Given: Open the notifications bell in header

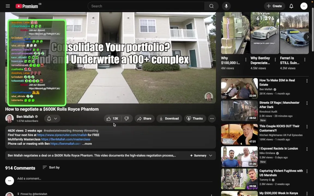Looking at the screenshot, I should tap(291, 6).
